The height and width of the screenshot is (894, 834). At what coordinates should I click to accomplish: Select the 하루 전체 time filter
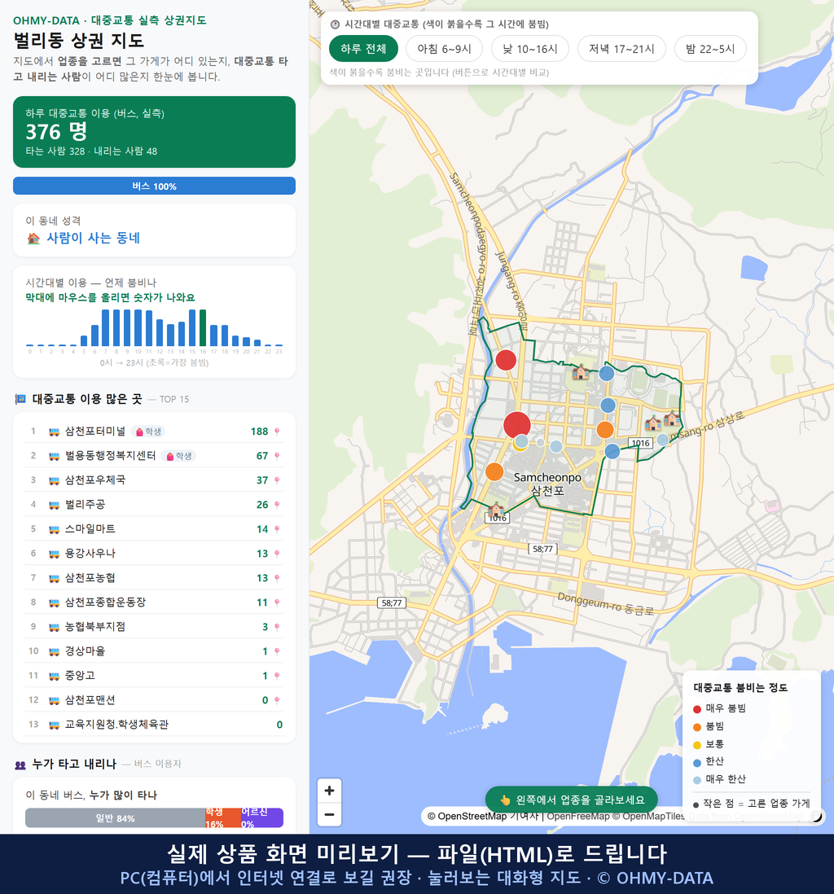coord(363,49)
